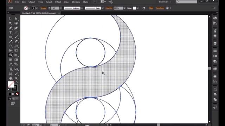Open the Symbols panel
225x126 pixels.
(x=215, y=36)
